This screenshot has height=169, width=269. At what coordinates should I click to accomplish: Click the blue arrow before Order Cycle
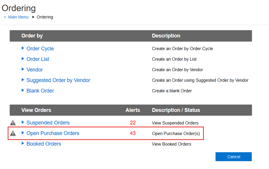pos(23,48)
